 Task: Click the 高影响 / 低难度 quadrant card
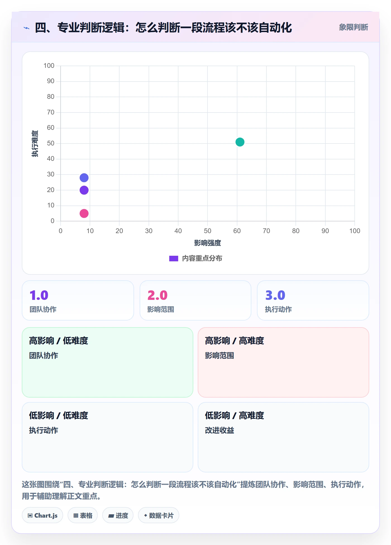[x=108, y=362]
